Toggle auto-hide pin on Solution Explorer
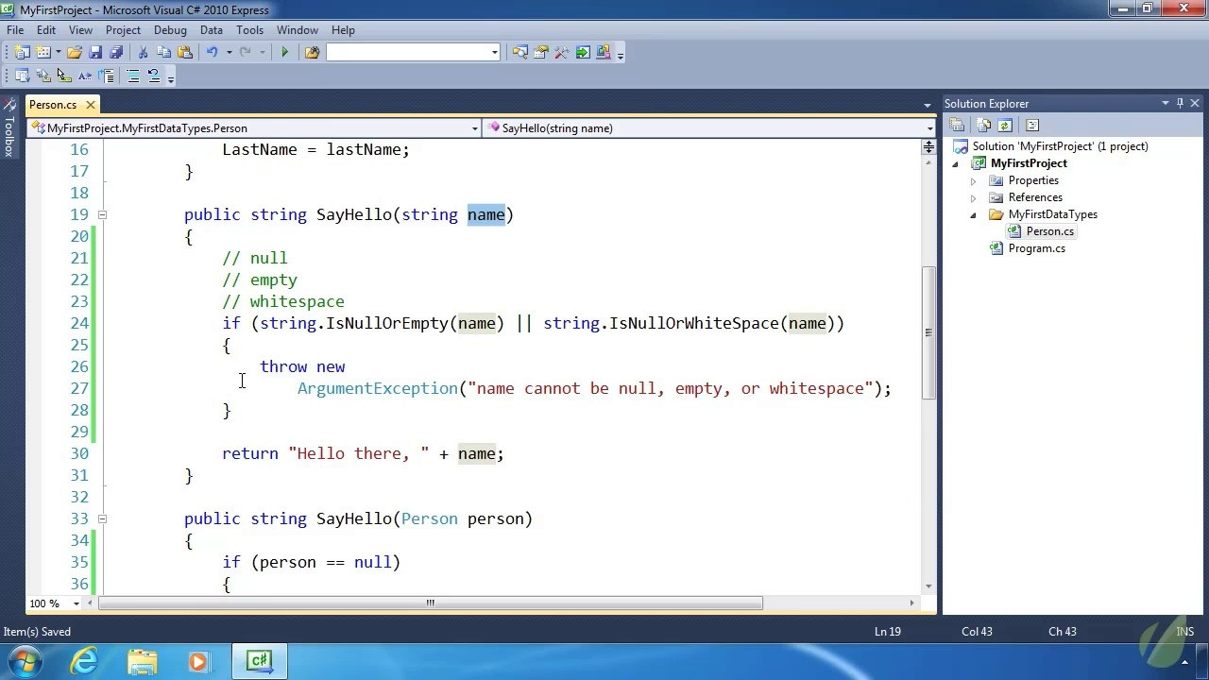 click(x=1180, y=104)
